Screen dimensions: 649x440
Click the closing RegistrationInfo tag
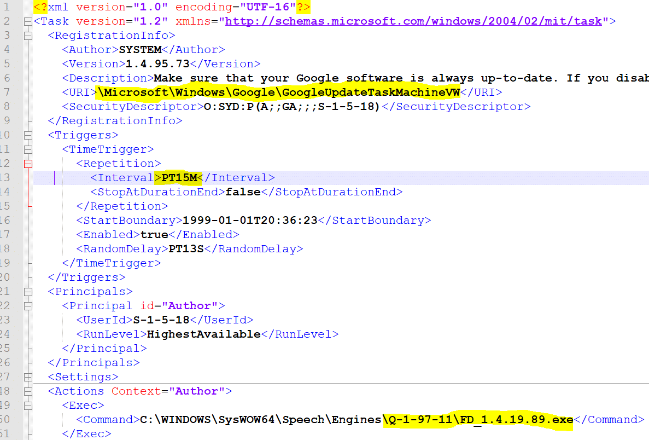pyautogui.click(x=115, y=121)
